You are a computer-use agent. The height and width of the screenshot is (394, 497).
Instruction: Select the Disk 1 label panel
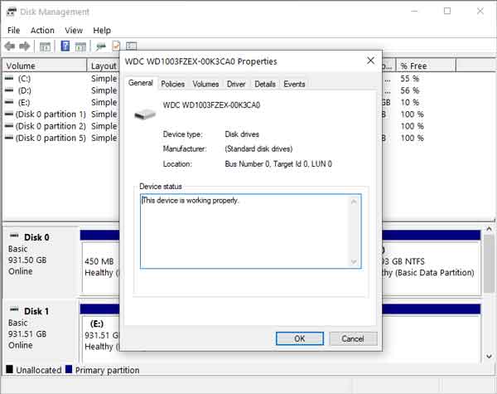(x=41, y=332)
